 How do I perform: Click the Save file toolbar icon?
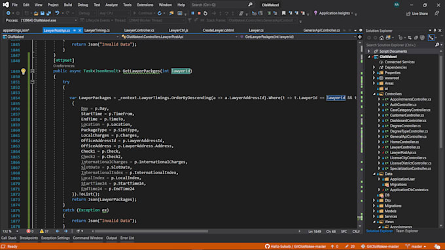click(x=43, y=13)
